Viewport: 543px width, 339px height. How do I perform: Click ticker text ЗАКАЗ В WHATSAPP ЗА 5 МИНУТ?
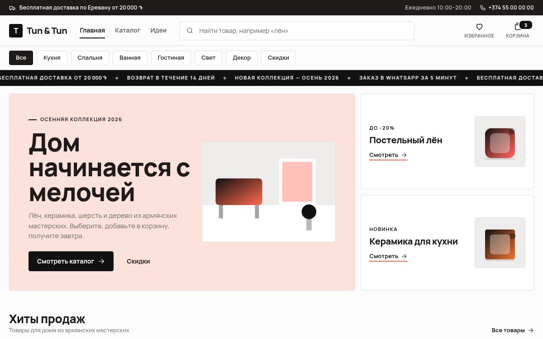click(x=408, y=78)
